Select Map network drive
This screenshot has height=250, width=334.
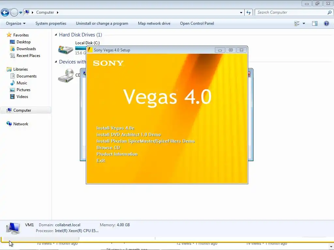point(154,23)
